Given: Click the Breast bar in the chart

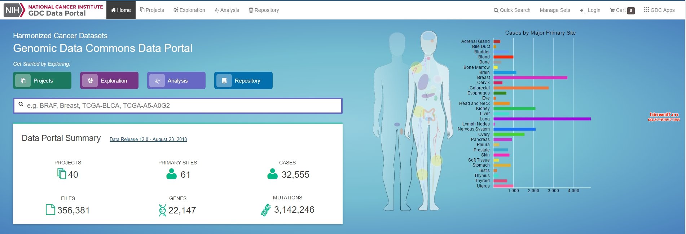Looking at the screenshot, I should [530, 78].
